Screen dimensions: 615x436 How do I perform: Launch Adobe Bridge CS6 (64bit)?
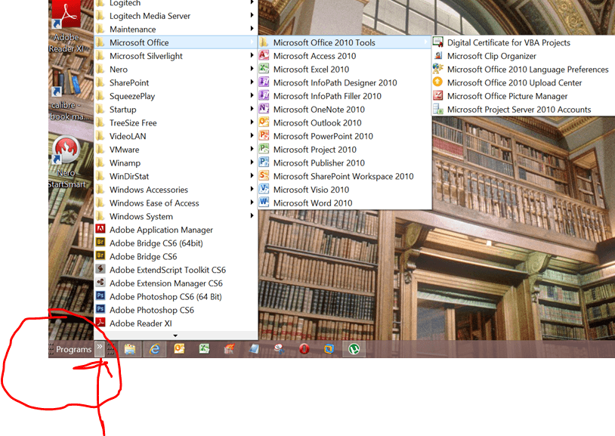click(x=156, y=243)
